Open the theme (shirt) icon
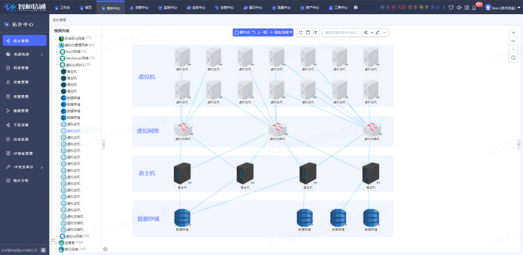 pos(451,7)
